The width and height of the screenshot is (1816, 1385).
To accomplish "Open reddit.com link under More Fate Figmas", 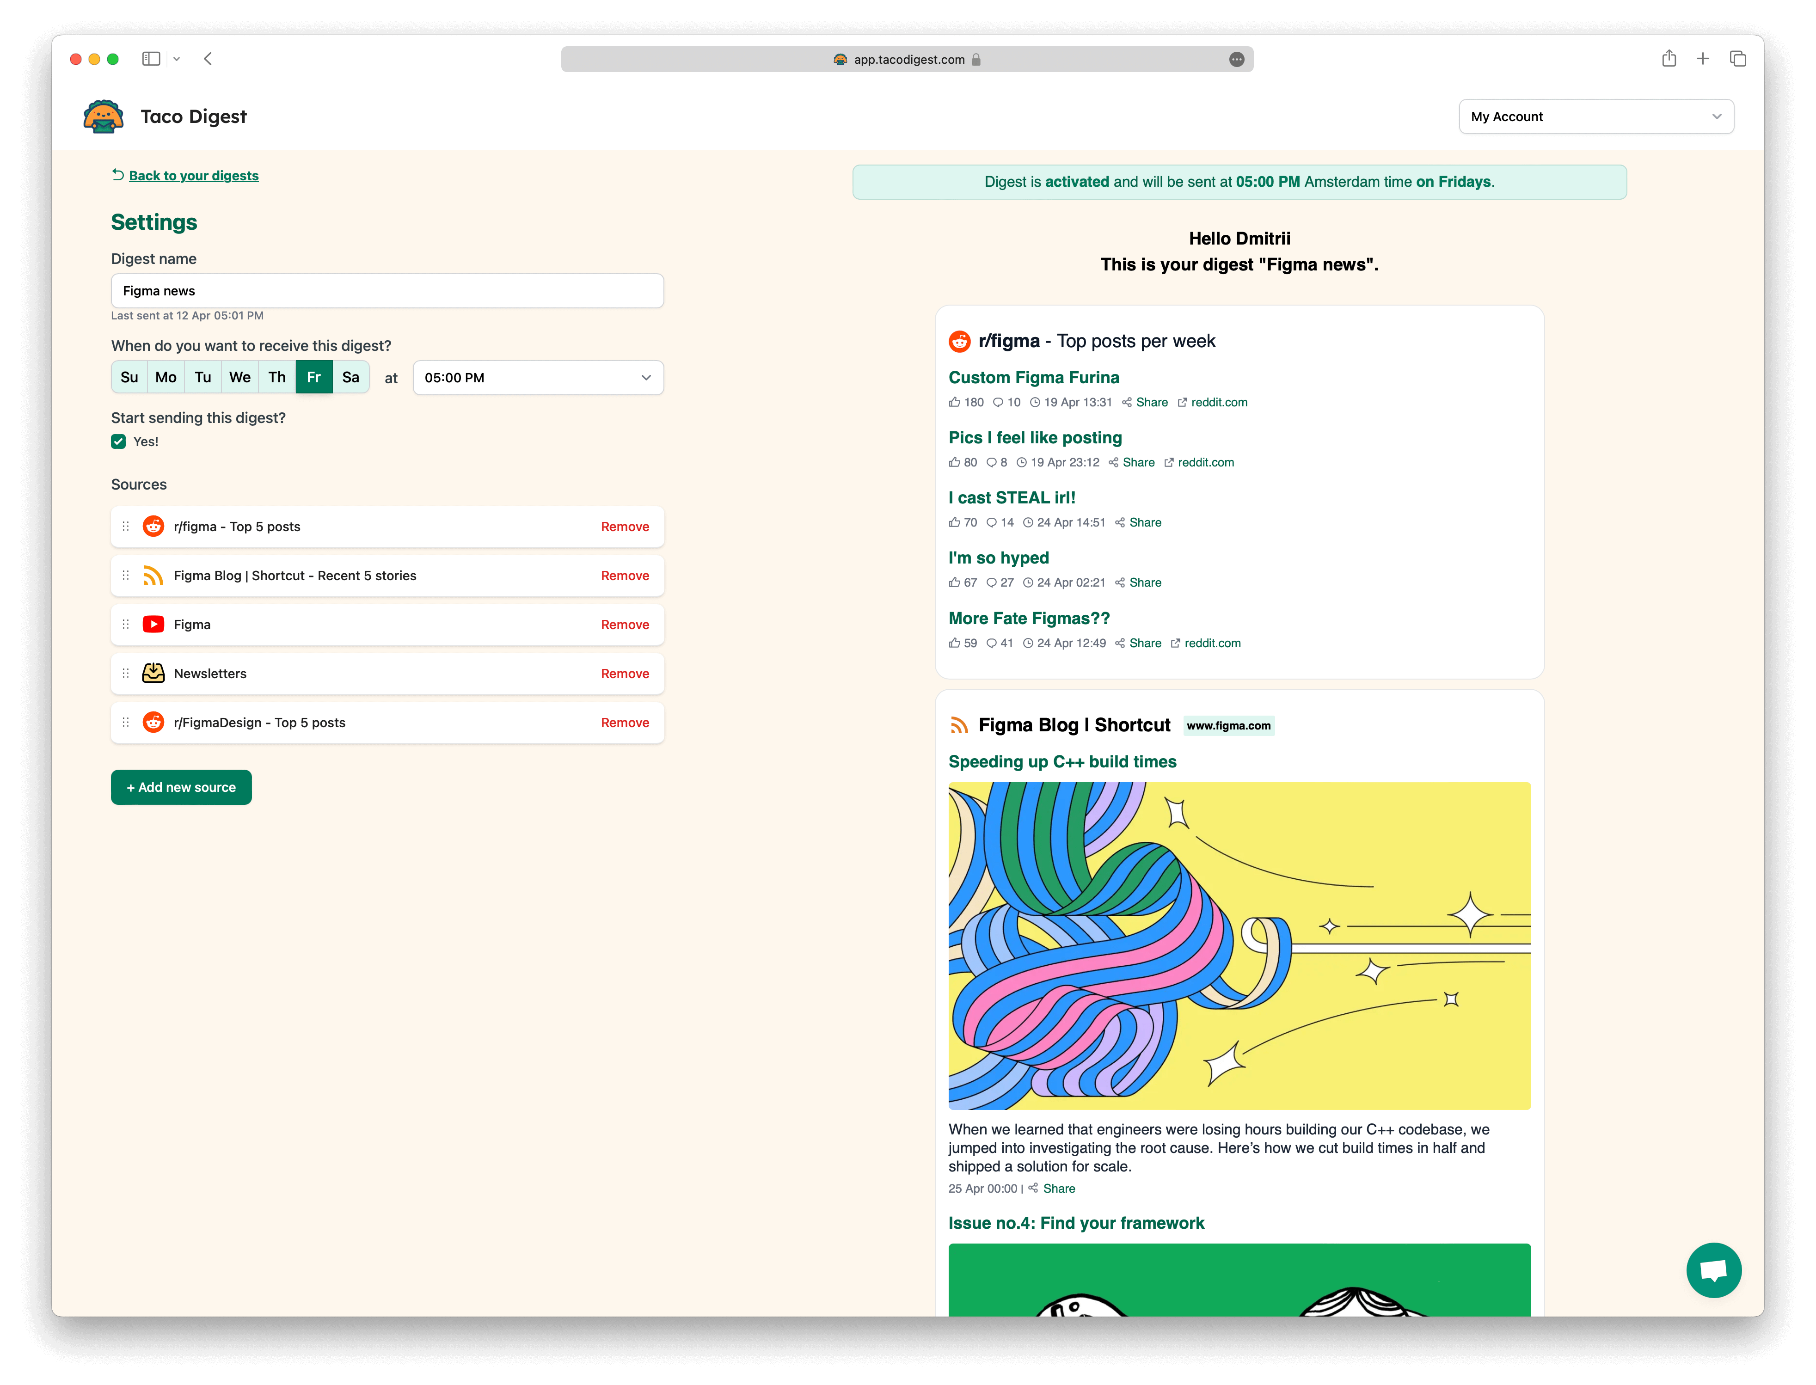I will click(1212, 643).
